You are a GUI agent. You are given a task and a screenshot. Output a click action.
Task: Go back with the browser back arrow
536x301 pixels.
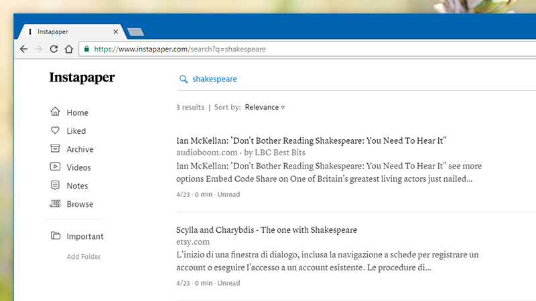tap(23, 49)
